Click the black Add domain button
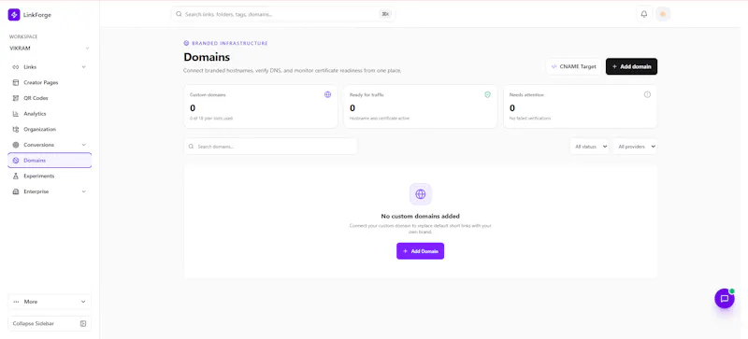 tap(631, 66)
